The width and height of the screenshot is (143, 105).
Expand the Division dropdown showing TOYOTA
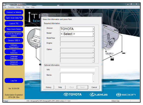[93, 29]
